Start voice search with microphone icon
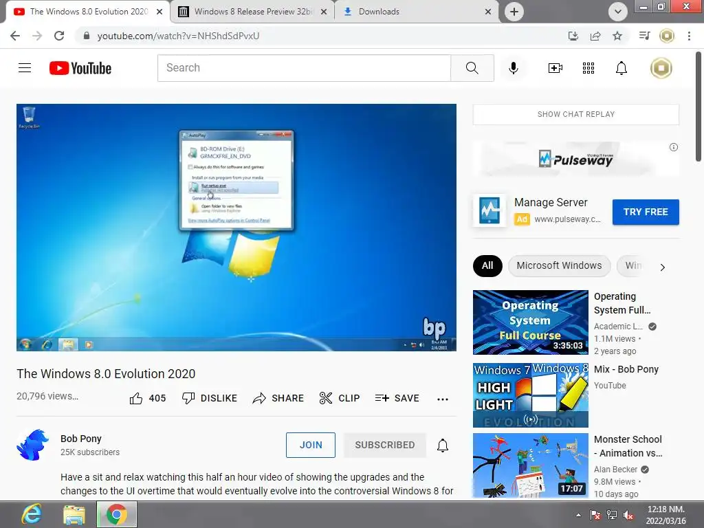The width and height of the screenshot is (704, 528). click(513, 68)
